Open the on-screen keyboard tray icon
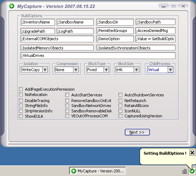This screenshot has width=196, height=176. pyautogui.click(x=185, y=171)
